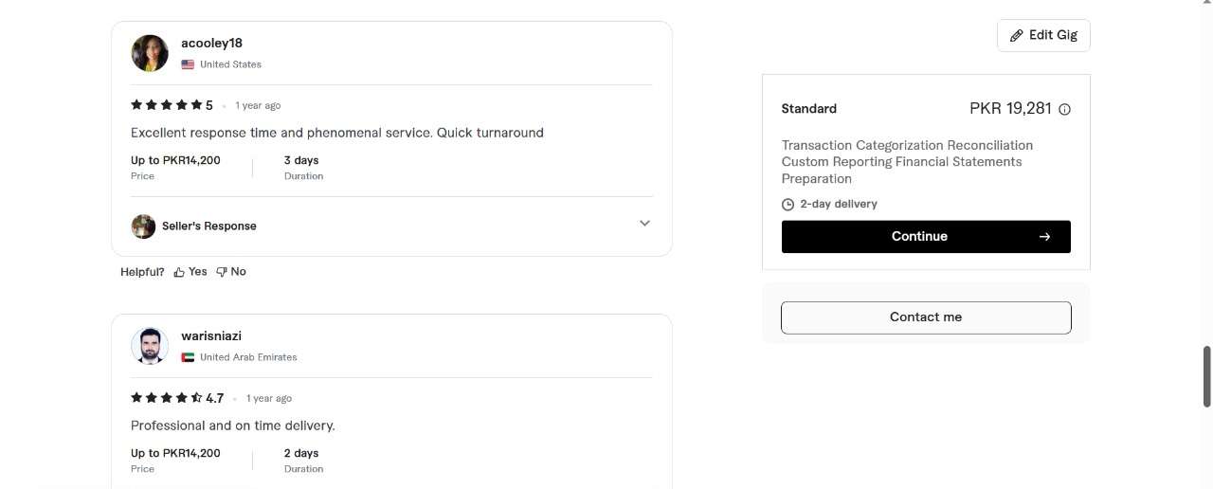Click the thumbs up Yes icon
The width and height of the screenshot is (1213, 489).
(179, 272)
